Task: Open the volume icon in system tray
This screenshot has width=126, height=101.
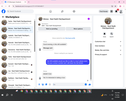Action: [x=112, y=99]
